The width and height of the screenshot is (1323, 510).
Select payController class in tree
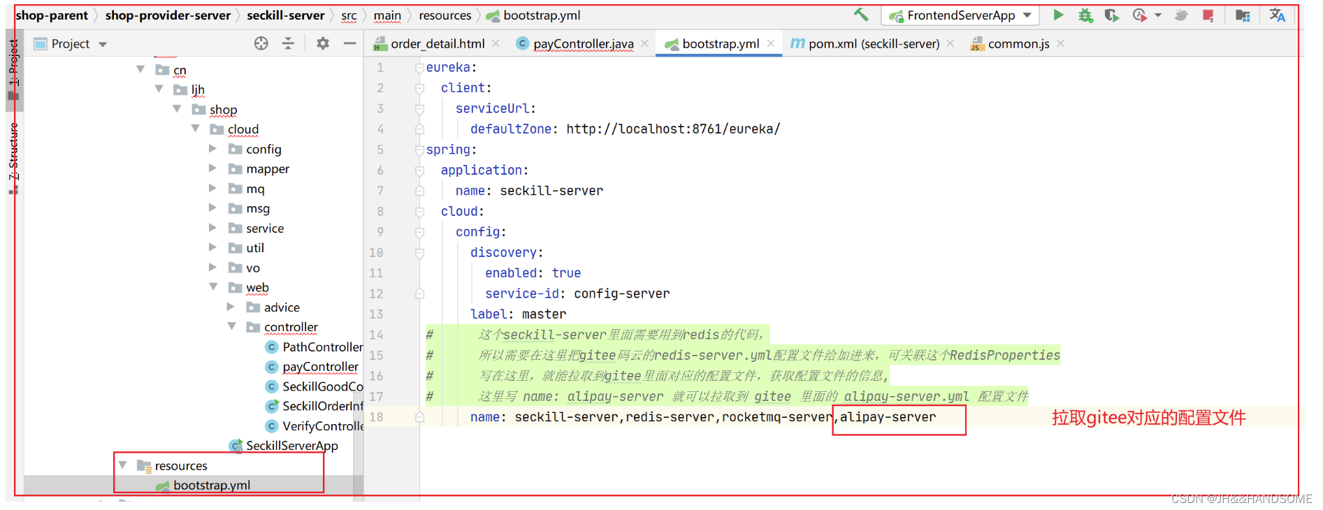click(x=312, y=366)
